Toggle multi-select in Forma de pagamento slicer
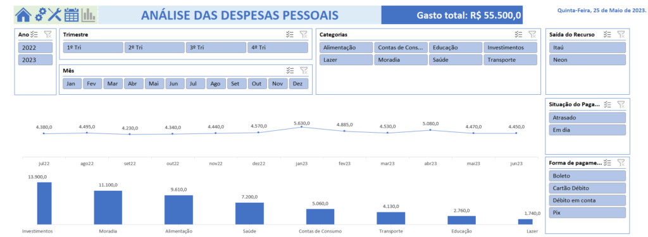The width and height of the screenshot is (648, 237). pos(607,162)
